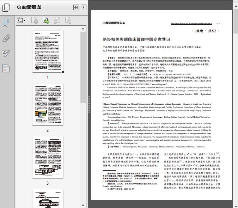Click the extract pages green arrow icon
This screenshot has width=238, height=208.
click(x=46, y=20)
